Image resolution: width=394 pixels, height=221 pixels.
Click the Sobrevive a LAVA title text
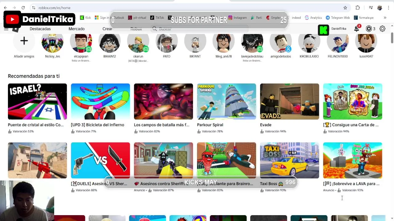[x=351, y=184]
